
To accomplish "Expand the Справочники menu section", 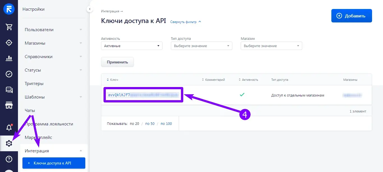I will (53, 57).
